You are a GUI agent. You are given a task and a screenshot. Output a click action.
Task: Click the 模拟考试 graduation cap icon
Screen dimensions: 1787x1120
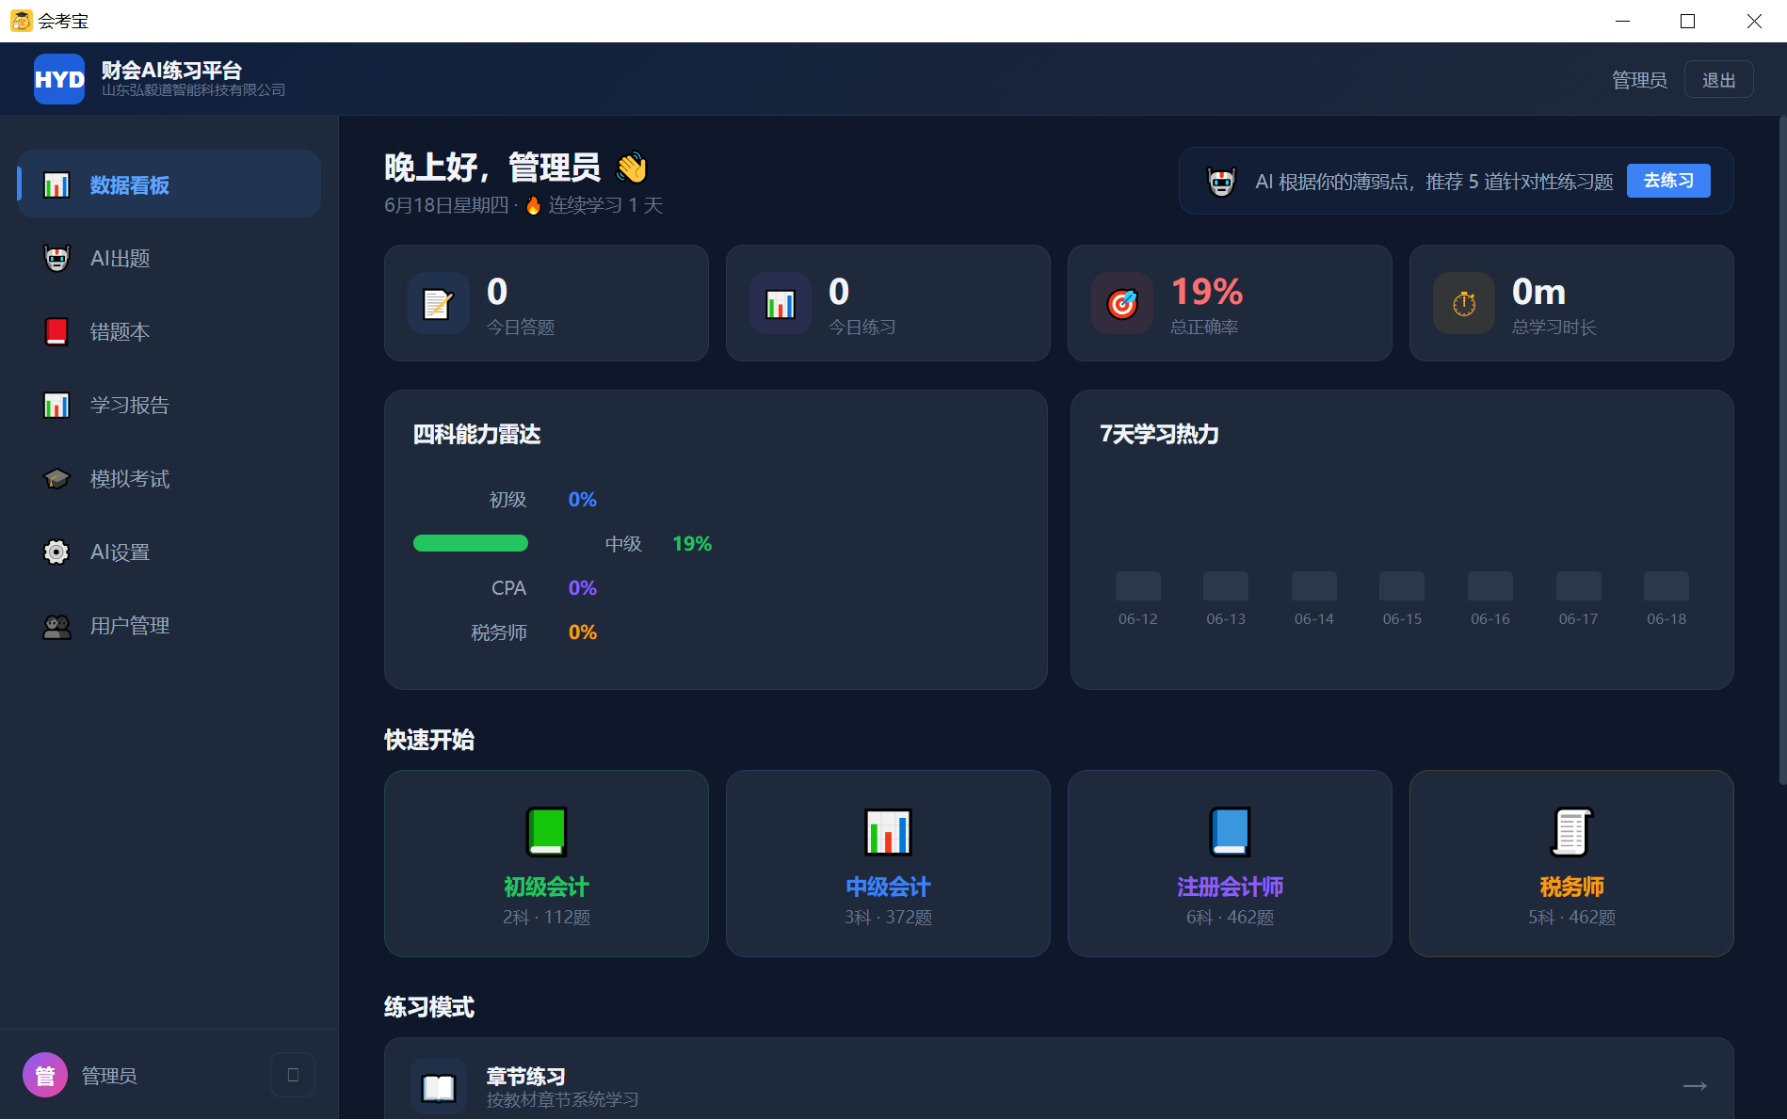[56, 479]
